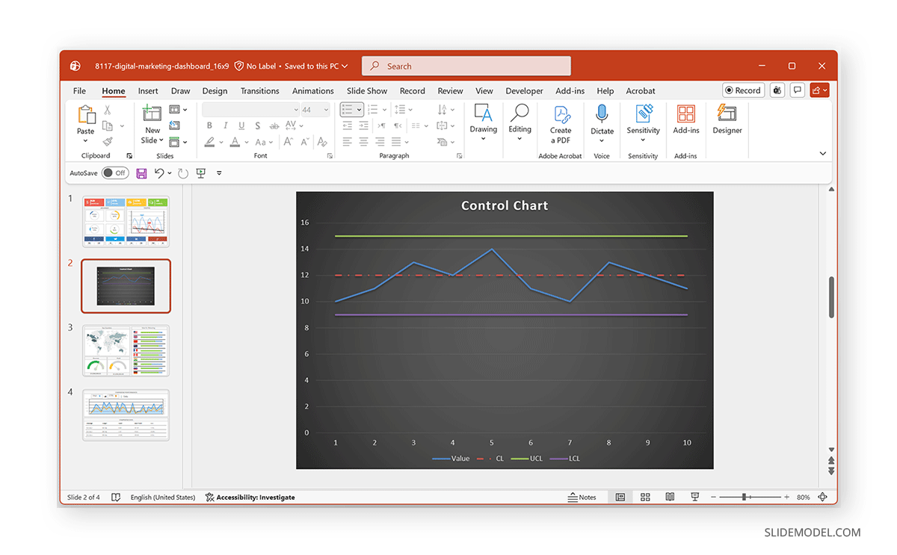
Task: Click English (United States) language indicator
Action: (x=163, y=497)
